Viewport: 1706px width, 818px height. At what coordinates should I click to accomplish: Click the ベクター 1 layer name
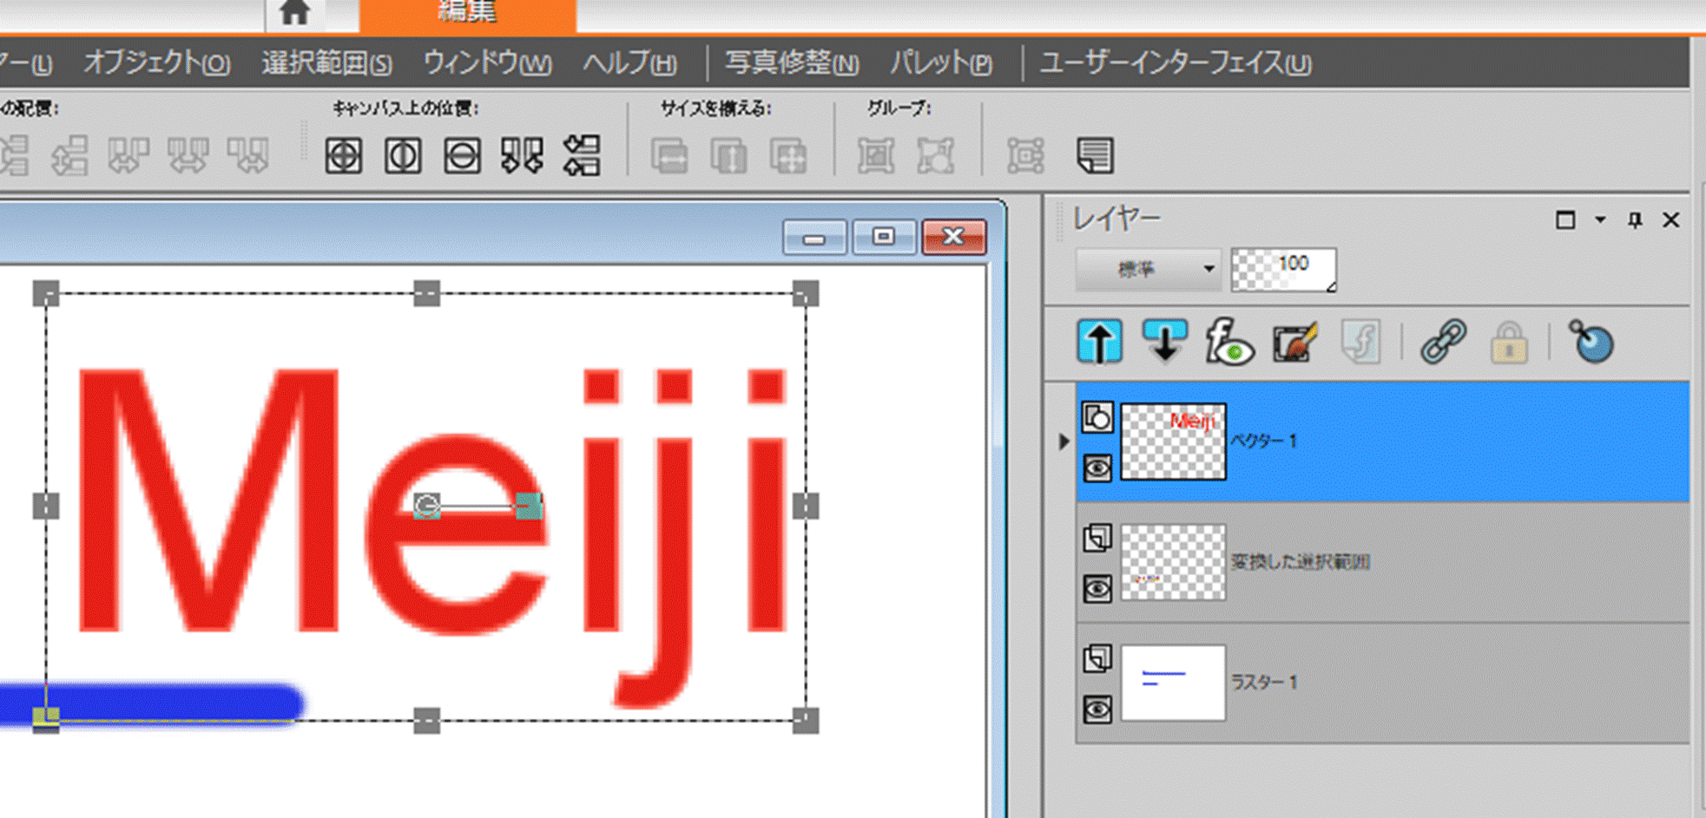point(1264,442)
